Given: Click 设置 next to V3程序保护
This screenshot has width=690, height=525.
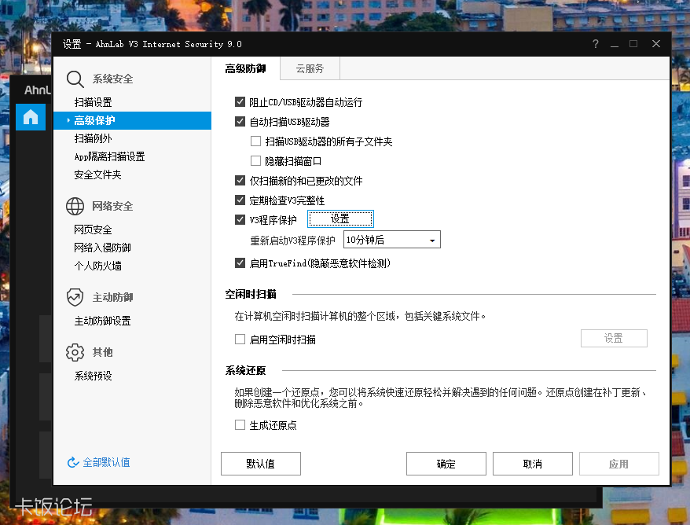Looking at the screenshot, I should (340, 218).
